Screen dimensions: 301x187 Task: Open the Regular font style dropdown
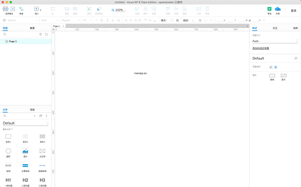[71, 20]
